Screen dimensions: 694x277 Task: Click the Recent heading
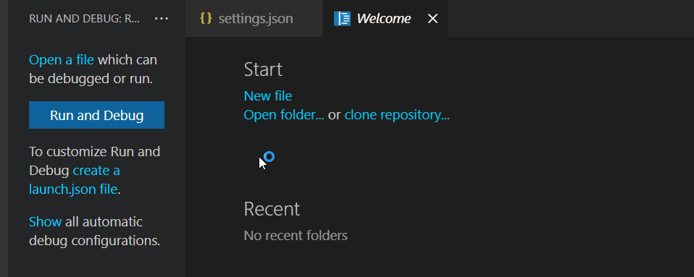tap(272, 209)
